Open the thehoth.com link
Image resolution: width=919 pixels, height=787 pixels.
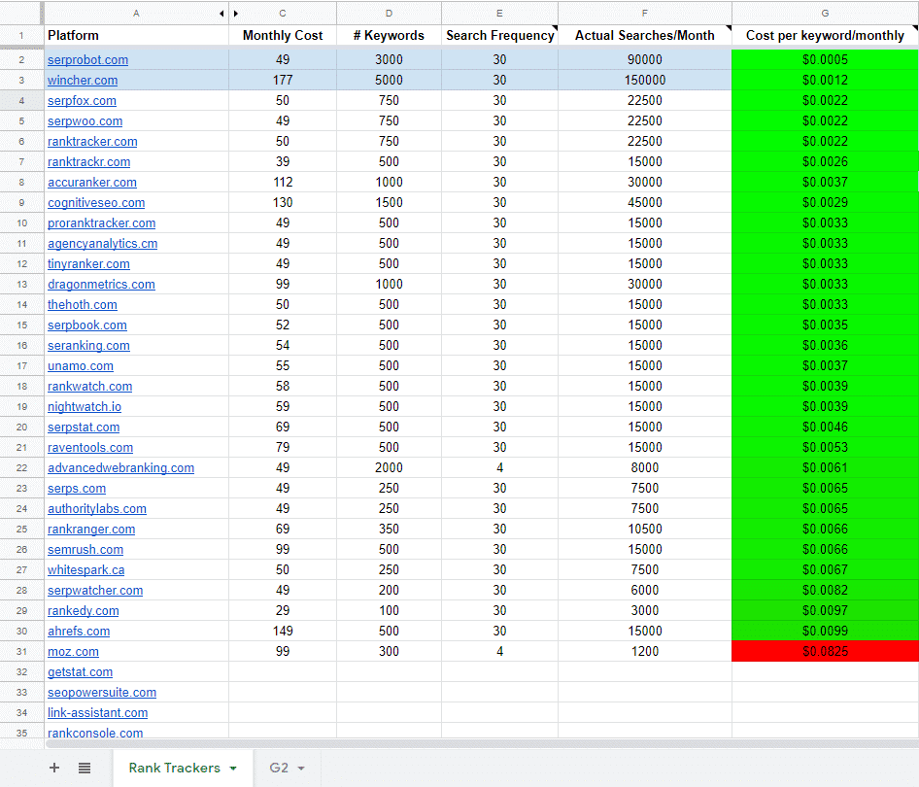[x=82, y=305]
